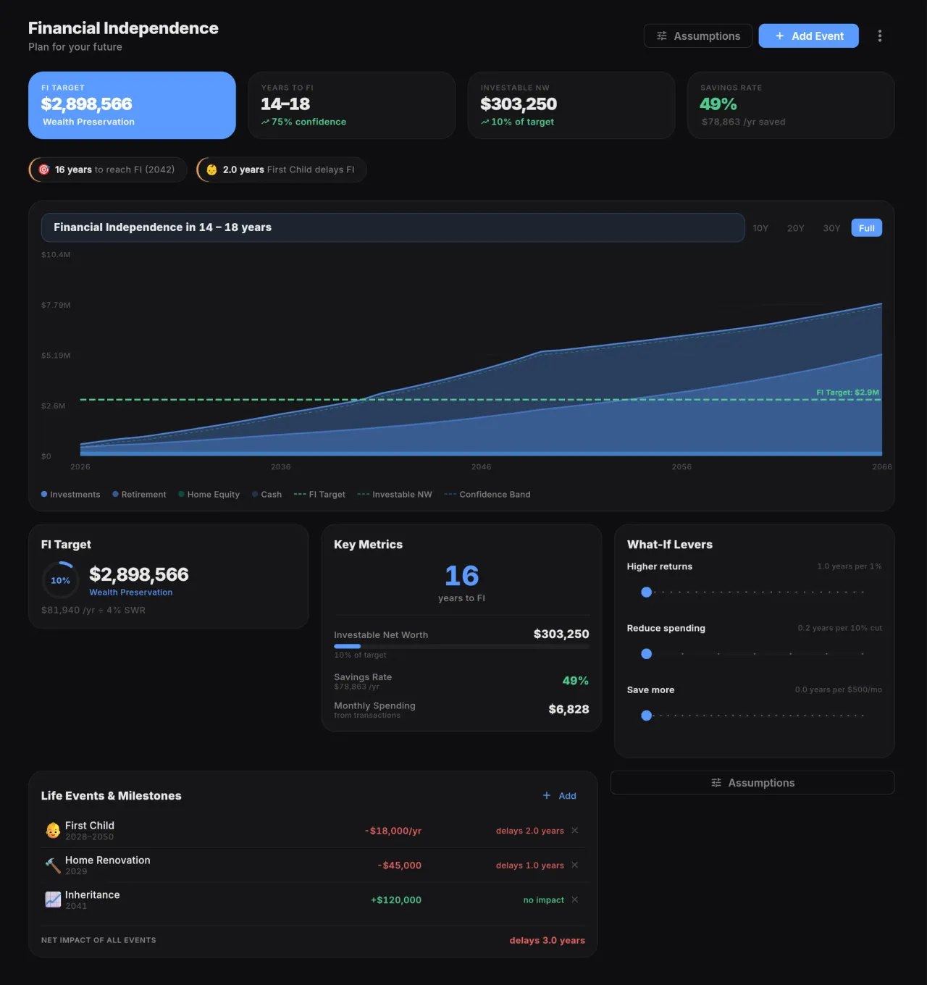Image resolution: width=927 pixels, height=985 pixels.
Task: Click the FI Target summary card
Action: 132,105
